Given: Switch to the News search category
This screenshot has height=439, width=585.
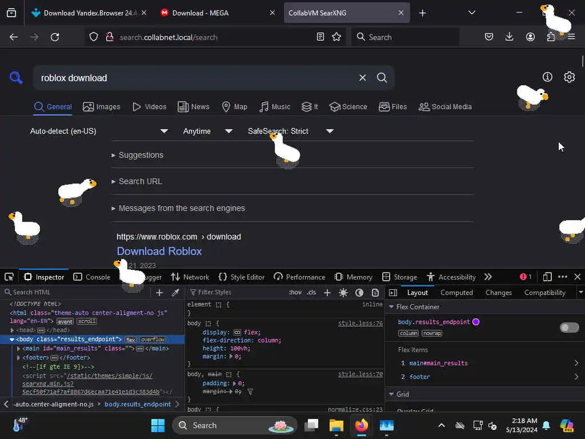Looking at the screenshot, I should point(193,107).
